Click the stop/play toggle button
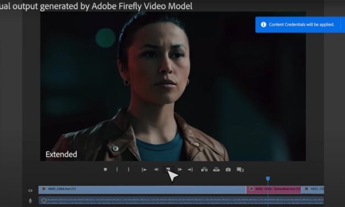The width and height of the screenshot is (345, 207). point(168,170)
